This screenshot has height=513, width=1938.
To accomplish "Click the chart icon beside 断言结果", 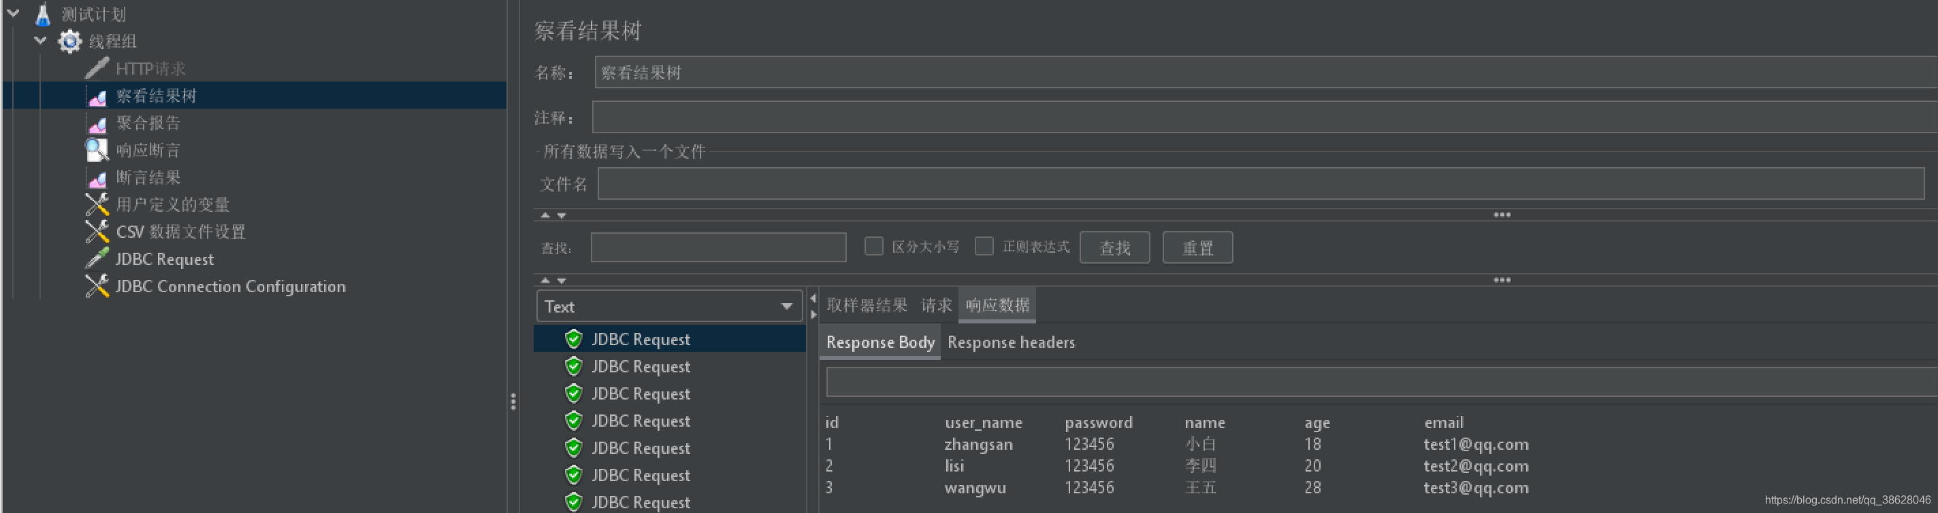I will coord(97,179).
